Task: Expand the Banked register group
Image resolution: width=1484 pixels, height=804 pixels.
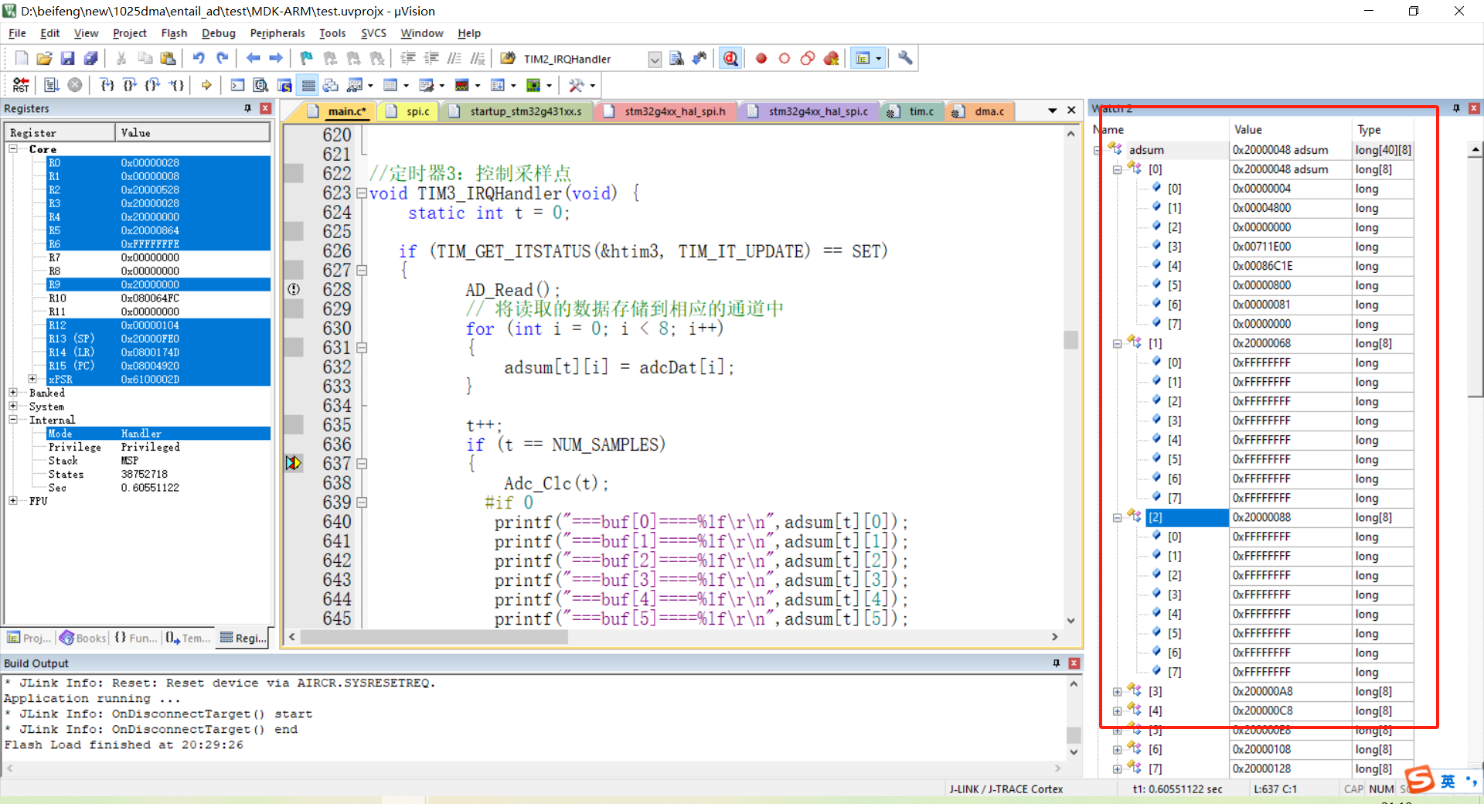Action: pyautogui.click(x=13, y=393)
